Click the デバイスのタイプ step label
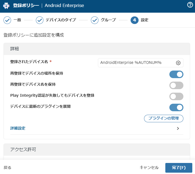Screen dimensions: 195x174 tap(61, 20)
